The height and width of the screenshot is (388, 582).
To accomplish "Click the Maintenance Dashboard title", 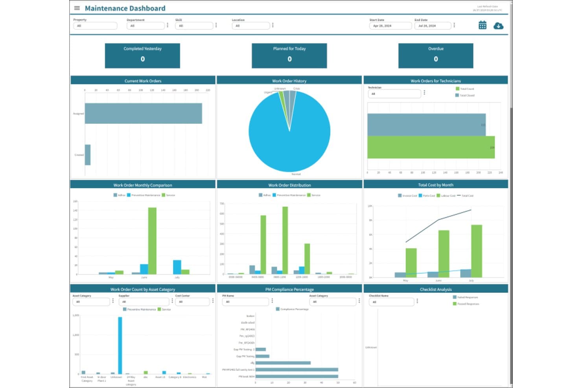I will pos(125,8).
